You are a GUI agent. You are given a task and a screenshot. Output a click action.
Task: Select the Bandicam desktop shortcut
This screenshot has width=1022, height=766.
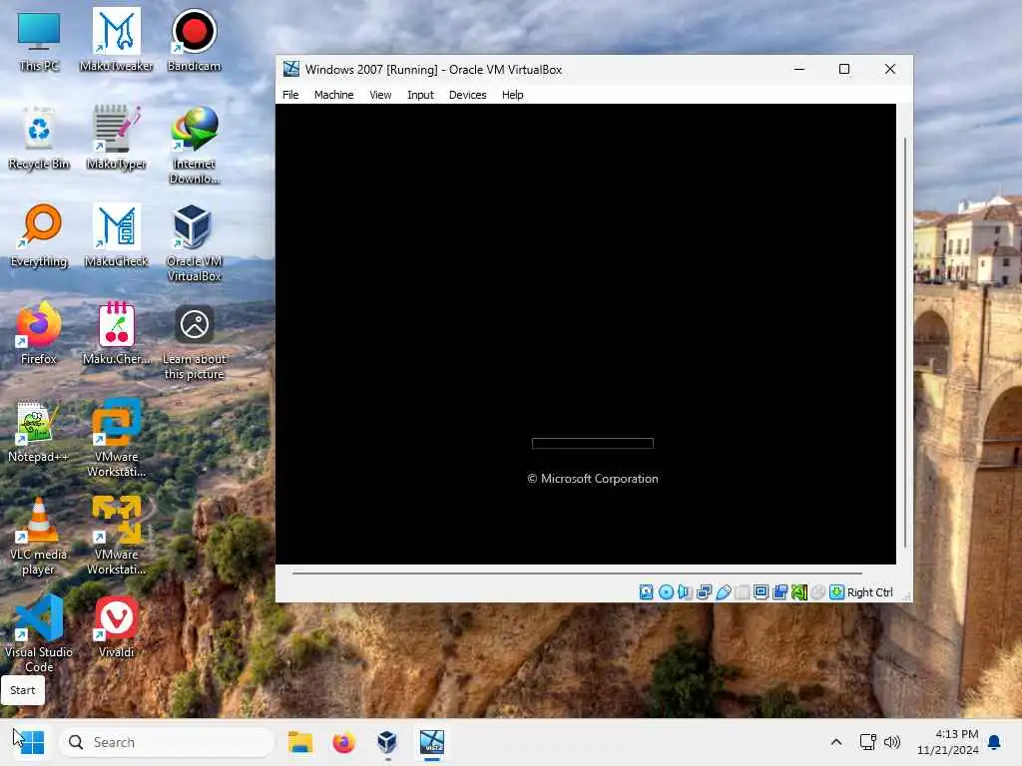[194, 41]
